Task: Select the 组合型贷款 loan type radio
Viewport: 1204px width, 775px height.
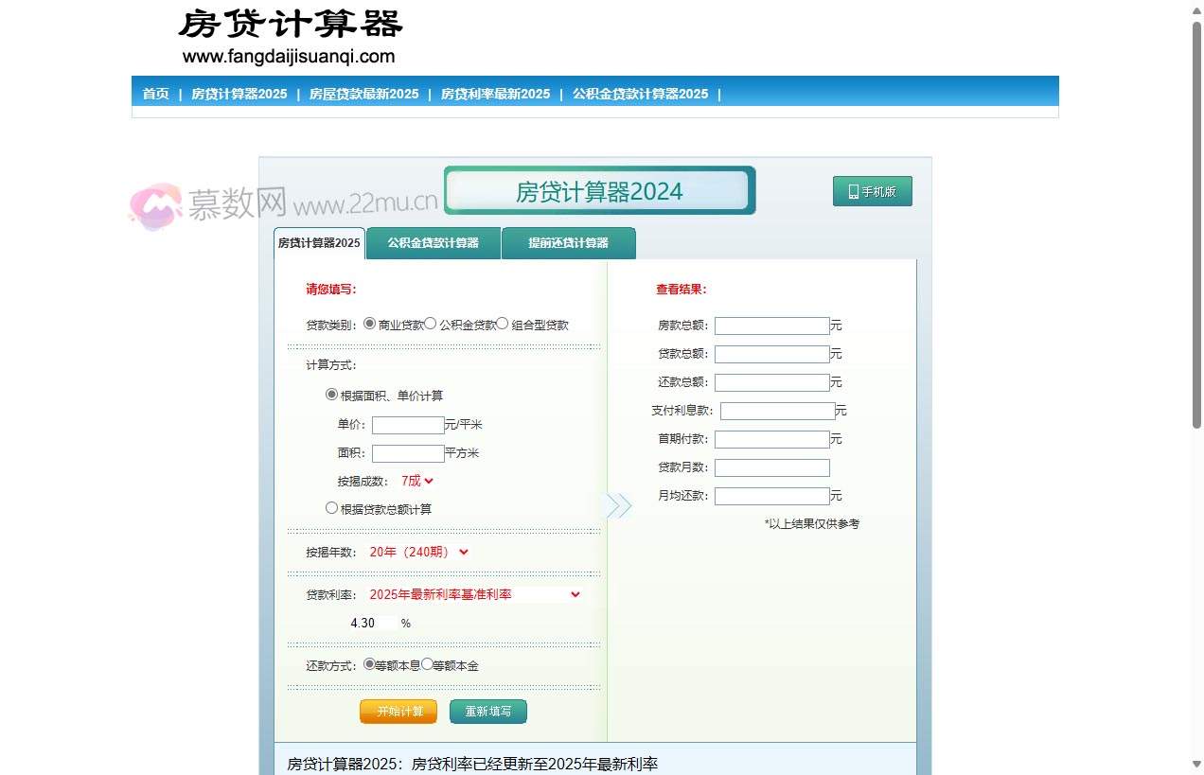Action: pos(501,323)
